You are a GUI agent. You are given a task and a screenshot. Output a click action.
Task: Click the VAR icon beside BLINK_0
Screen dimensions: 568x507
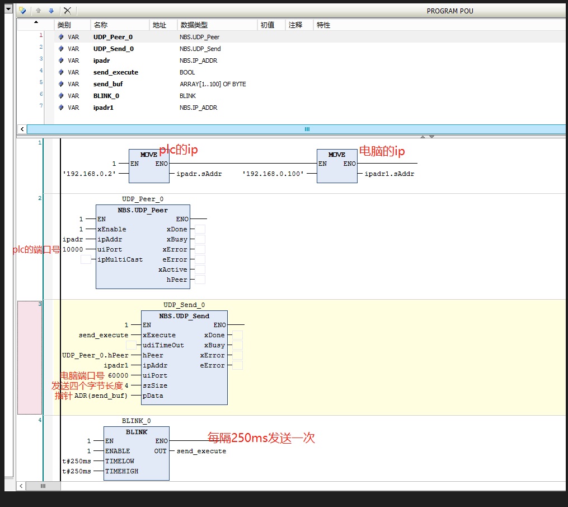61,96
